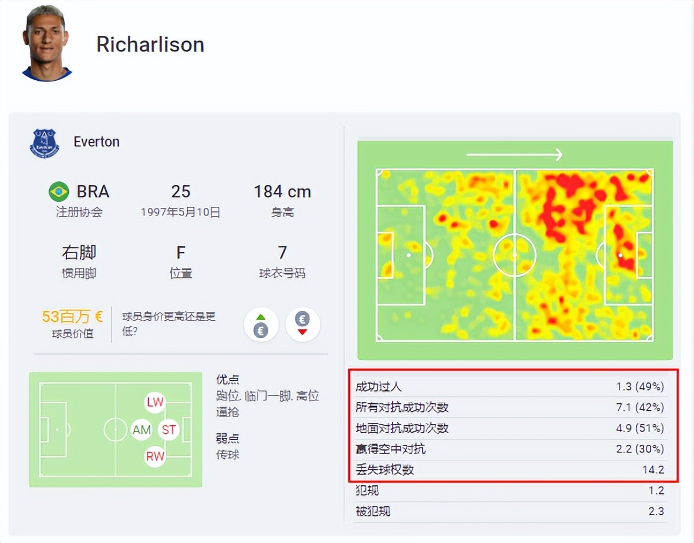Viewport: 694px width, 543px height.
Task: Select the ST position marker
Action: point(169,430)
